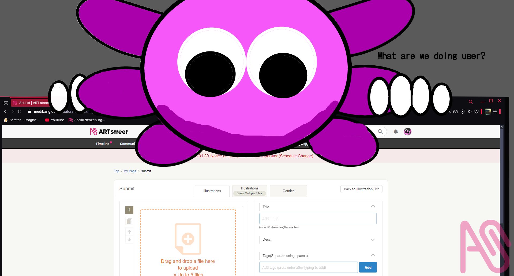Image resolution: width=514 pixels, height=276 pixels.
Task: Expand the Desc section
Action: click(373, 240)
